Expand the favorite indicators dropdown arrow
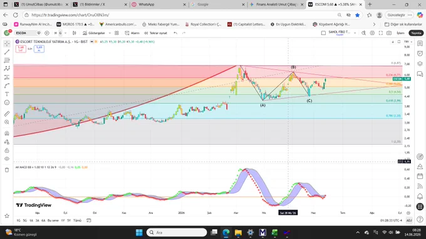Image resolution: width=426 pixels, height=239 pixels. [x=110, y=33]
